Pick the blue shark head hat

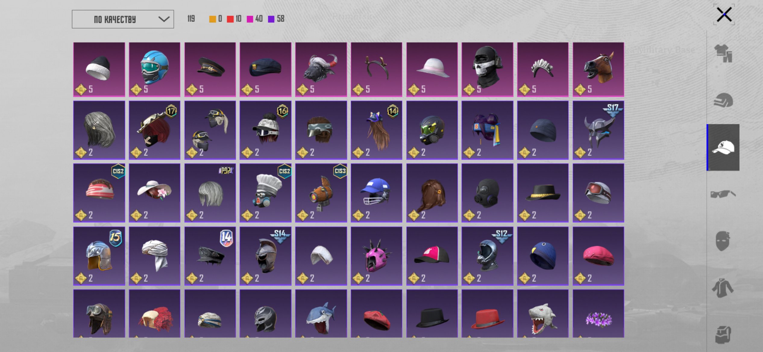click(321, 313)
